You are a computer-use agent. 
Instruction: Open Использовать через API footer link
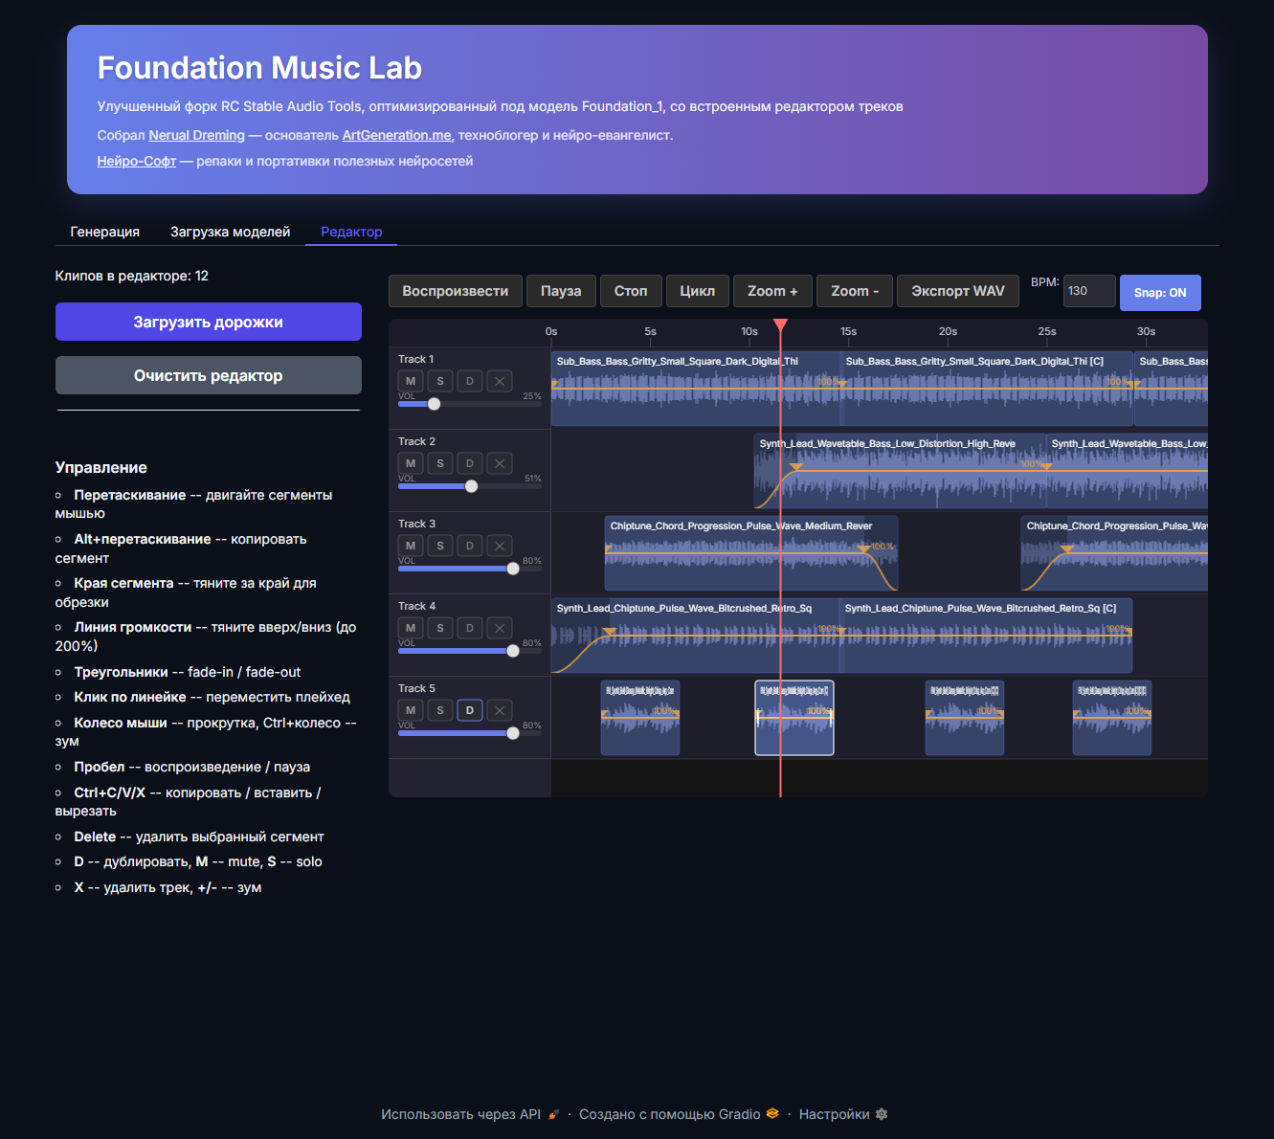pos(469,1114)
